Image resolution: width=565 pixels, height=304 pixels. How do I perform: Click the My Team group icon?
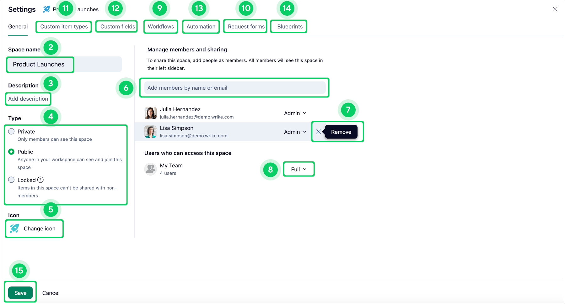coord(150,169)
